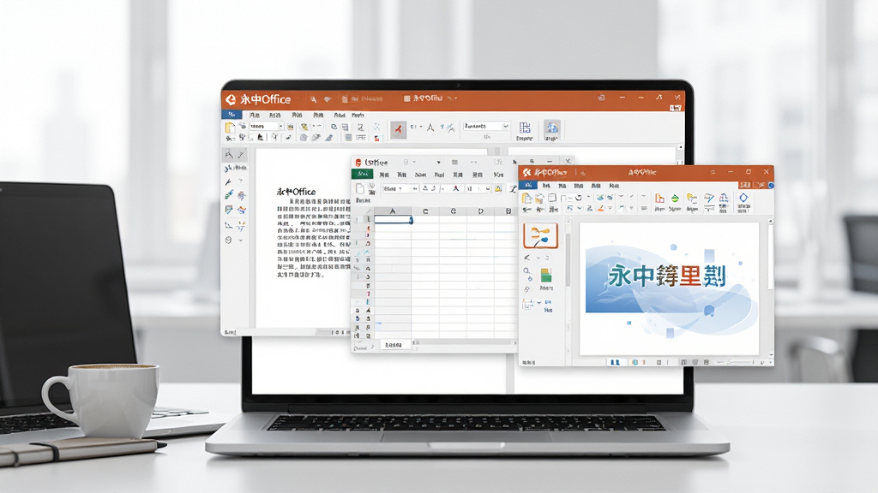878x493 pixels.
Task: Click the green shape icon in the presentation ribbon
Action: pyautogui.click(x=676, y=199)
